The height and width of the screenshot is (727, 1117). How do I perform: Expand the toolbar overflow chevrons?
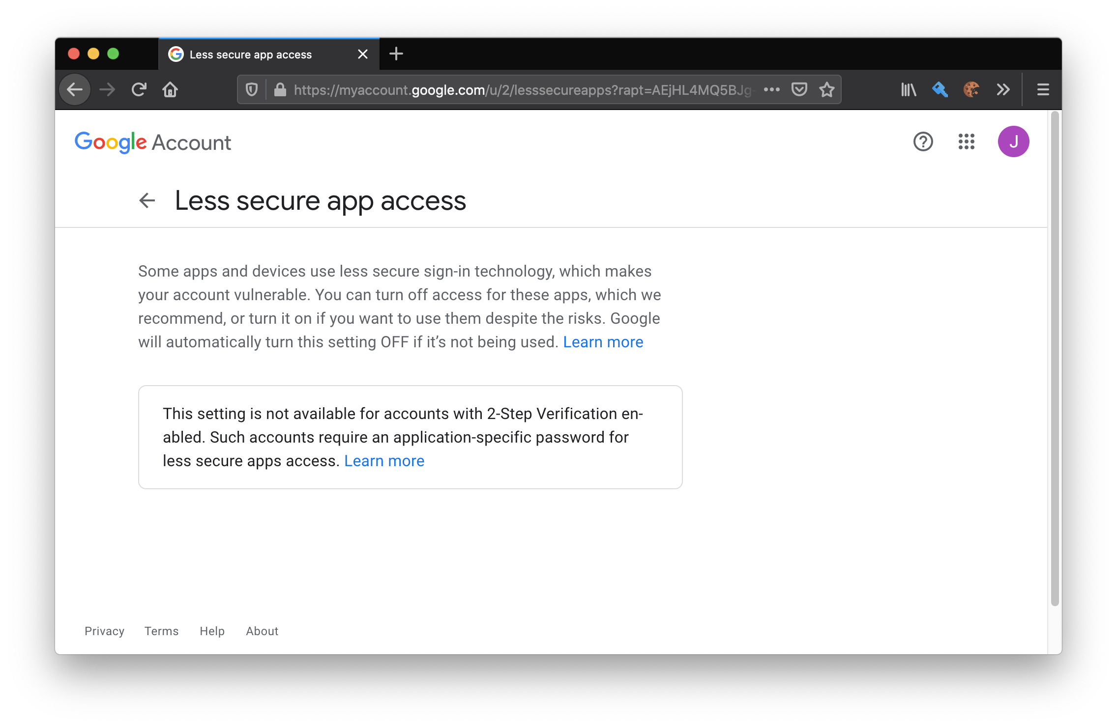[1003, 90]
